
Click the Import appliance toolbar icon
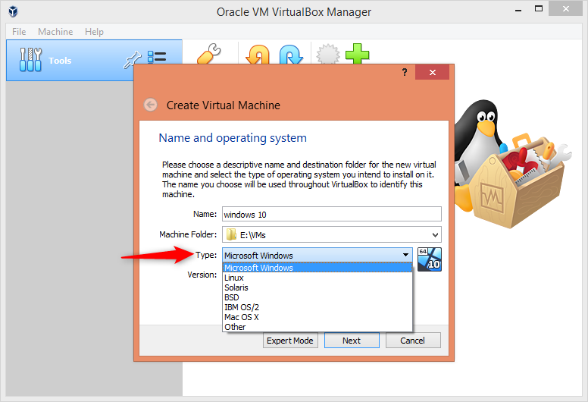point(258,55)
